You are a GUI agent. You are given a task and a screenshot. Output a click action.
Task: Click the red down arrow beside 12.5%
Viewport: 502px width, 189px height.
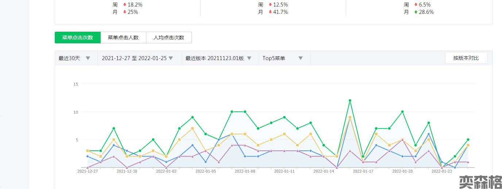tap(270, 5)
